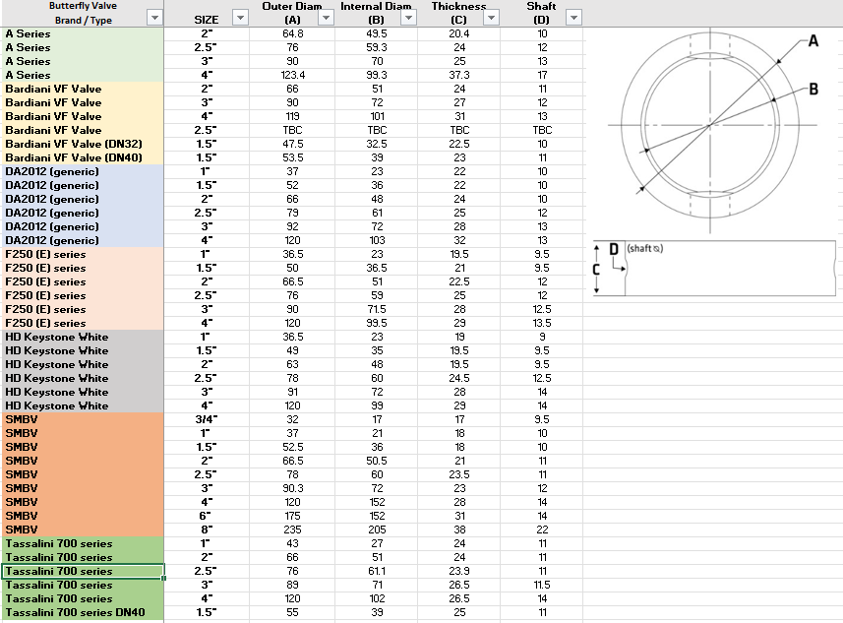Click the internal diameter cell 102

point(377,598)
